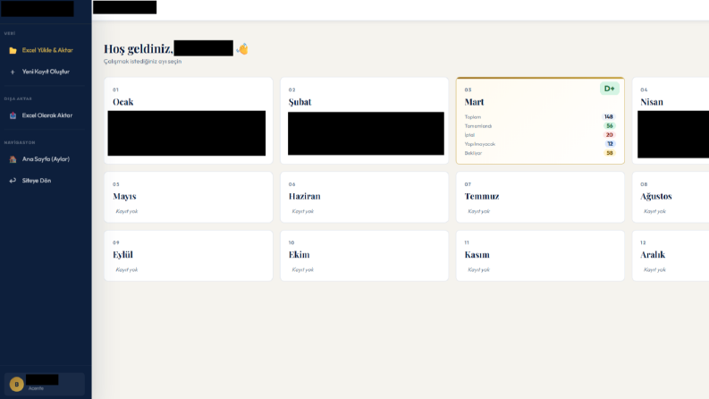This screenshot has height=399, width=709.
Task: Select the Temmuz month card
Action: 540,197
